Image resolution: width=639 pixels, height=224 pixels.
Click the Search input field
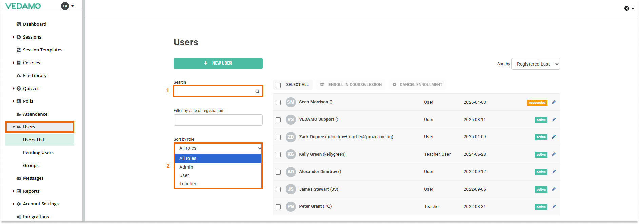(218, 91)
